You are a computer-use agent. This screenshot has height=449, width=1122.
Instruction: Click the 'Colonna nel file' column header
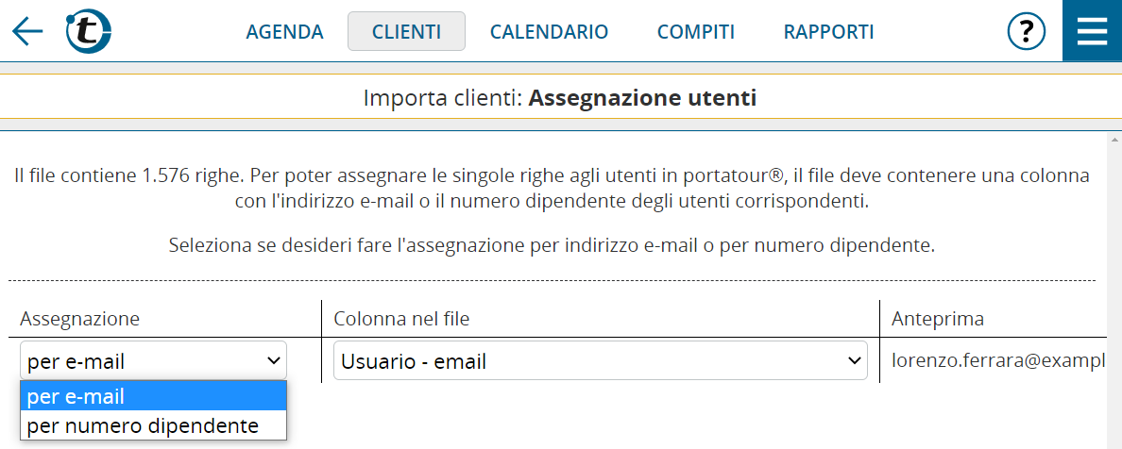[401, 319]
